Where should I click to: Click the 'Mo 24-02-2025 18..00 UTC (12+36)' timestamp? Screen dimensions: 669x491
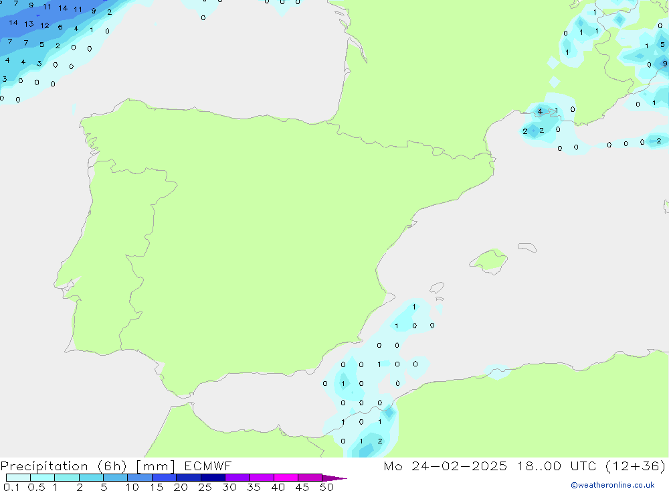pos(524,466)
